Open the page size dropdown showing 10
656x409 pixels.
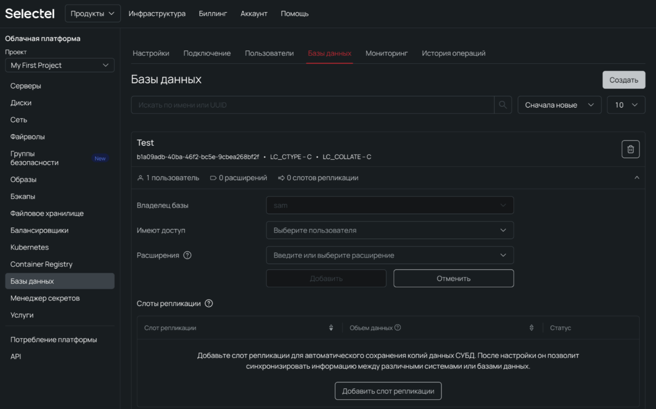625,105
